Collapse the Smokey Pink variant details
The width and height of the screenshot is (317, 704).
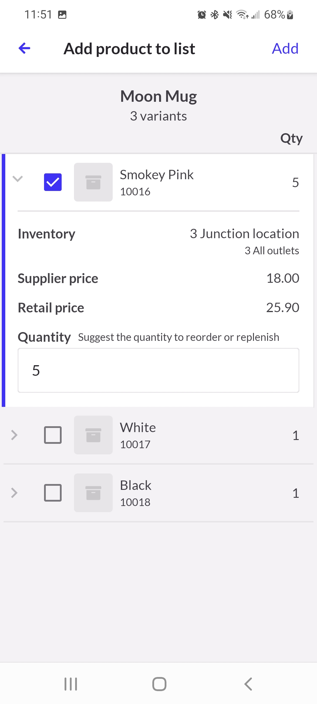[x=18, y=179]
